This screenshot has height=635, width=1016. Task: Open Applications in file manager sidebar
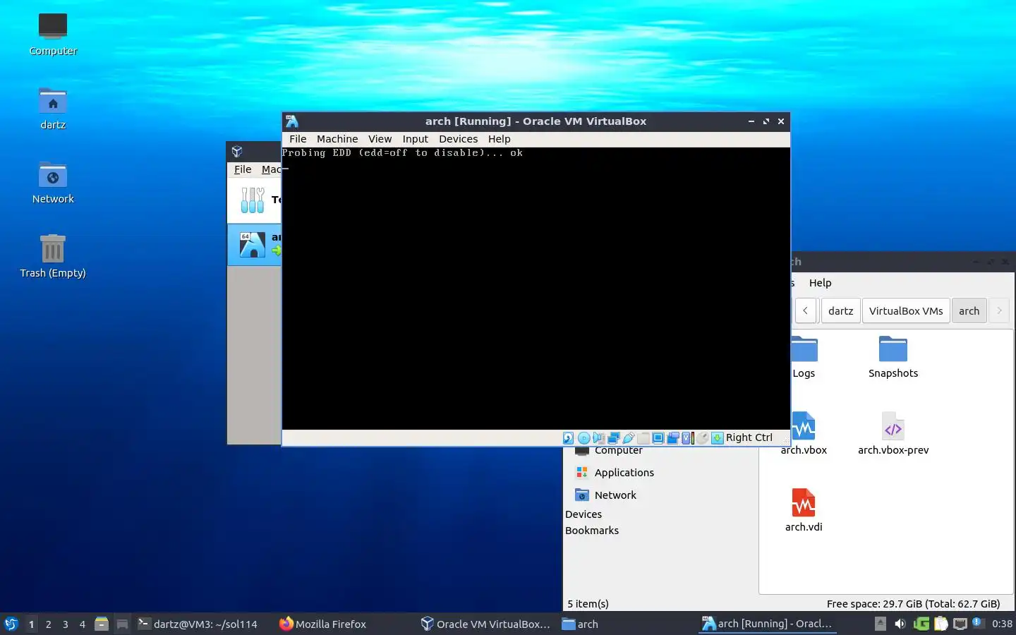(x=615, y=473)
